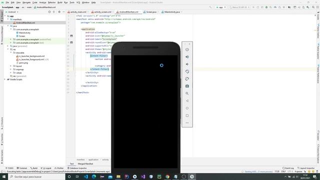Open the Refactor menu
The width and height of the screenshot is (320, 180).
tap(51, 2)
